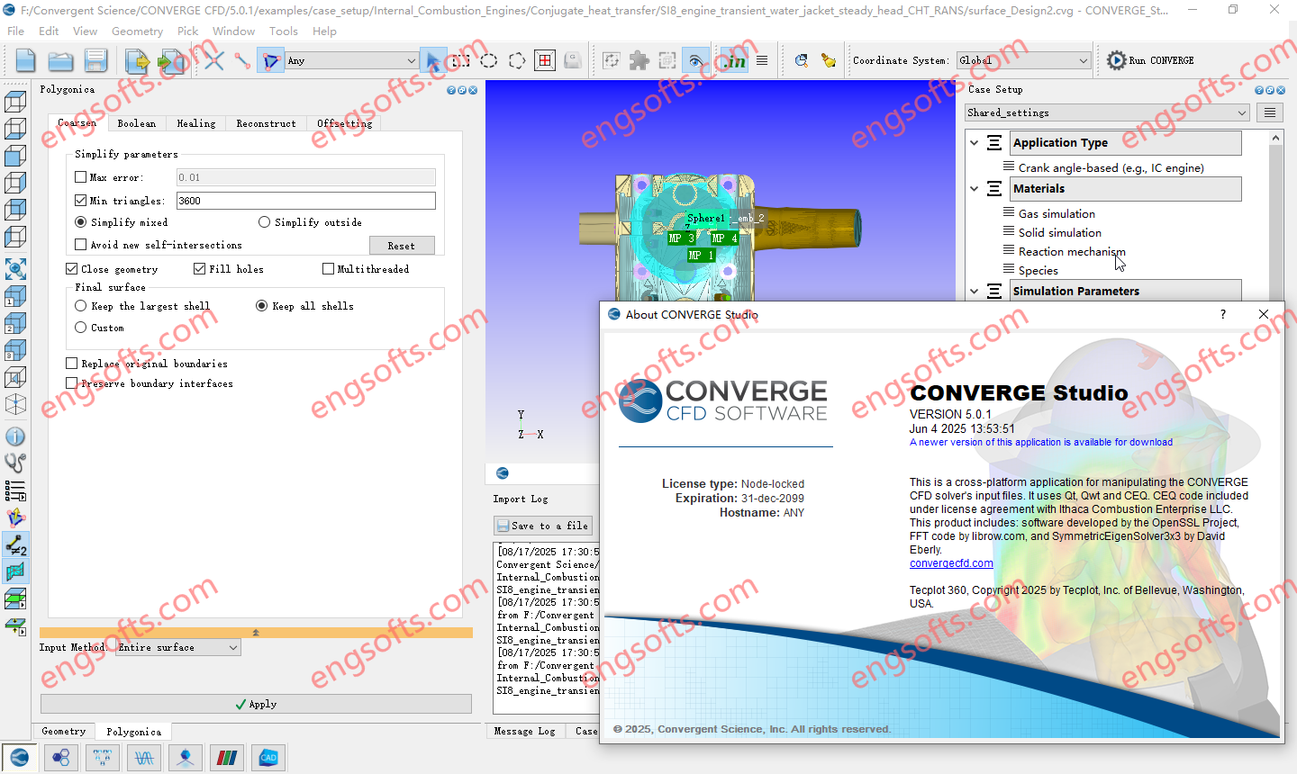The image size is (1297, 774).
Task: Open the hexagon molecule module icon
Action: coord(61,758)
